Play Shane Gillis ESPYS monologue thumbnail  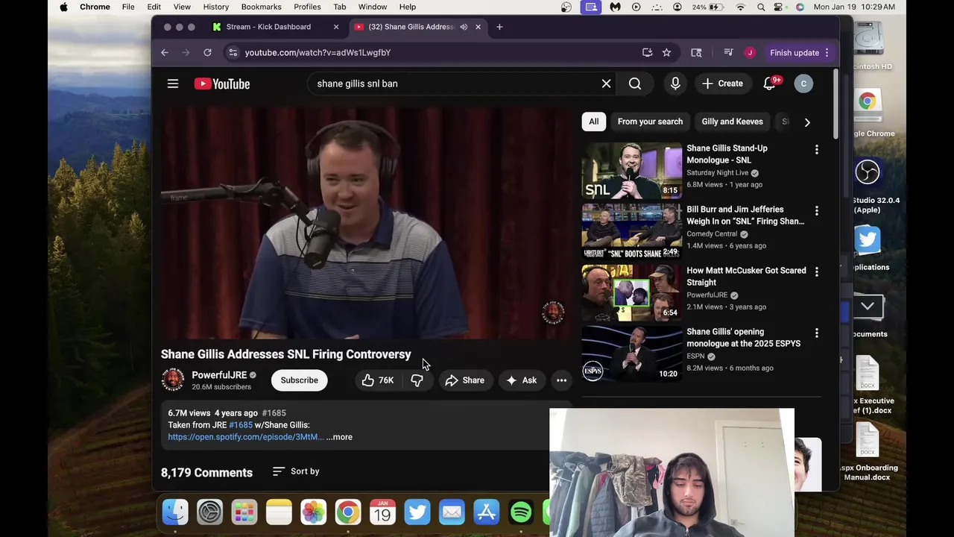pos(631,354)
